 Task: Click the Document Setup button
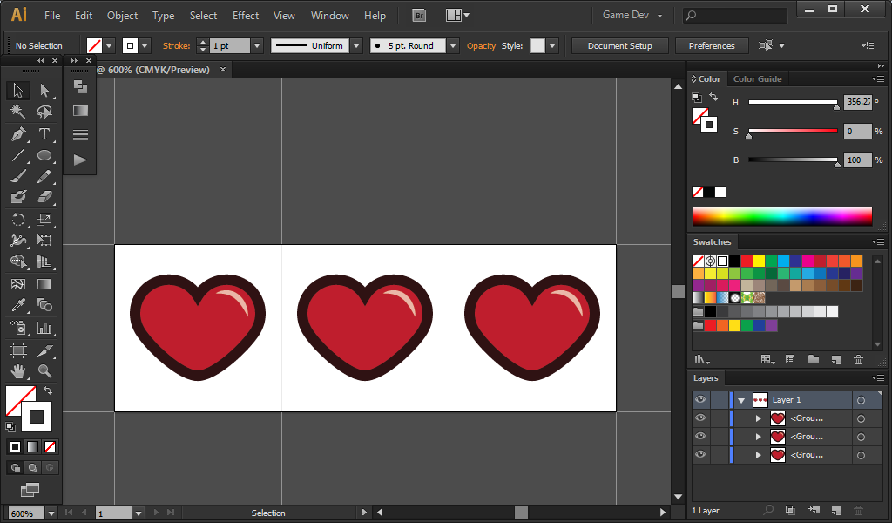tap(619, 45)
